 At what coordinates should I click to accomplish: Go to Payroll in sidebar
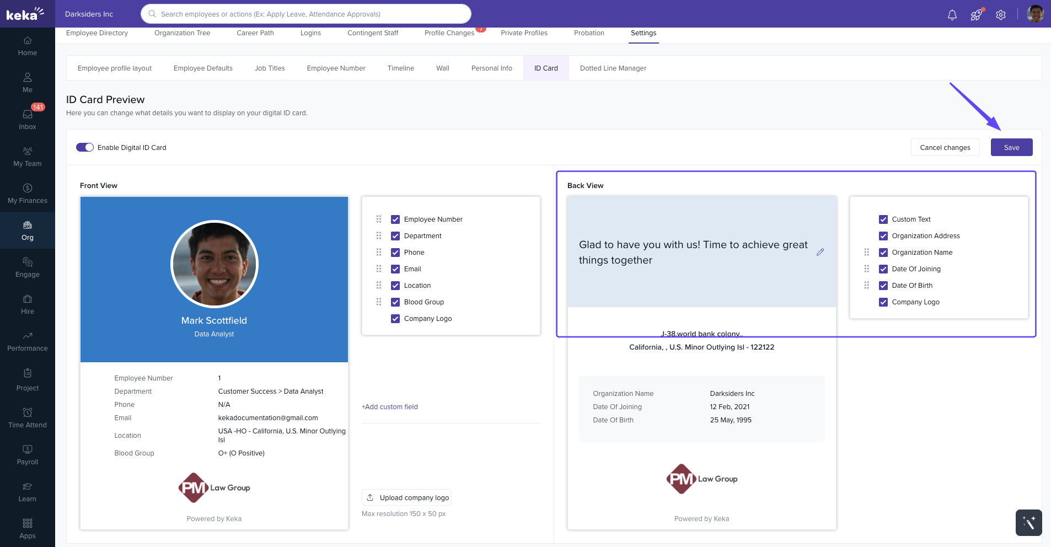pos(28,455)
